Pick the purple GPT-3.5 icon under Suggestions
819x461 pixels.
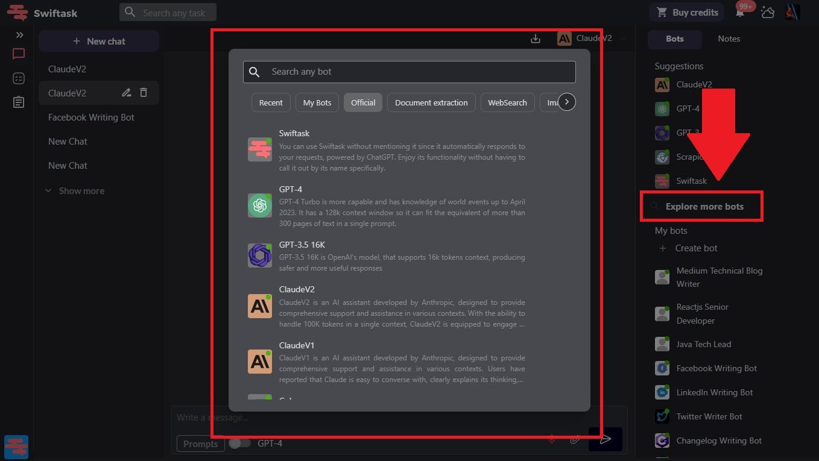click(x=662, y=133)
